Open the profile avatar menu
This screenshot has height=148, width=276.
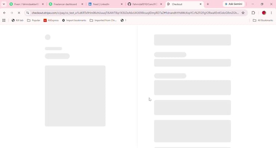[x=264, y=13]
